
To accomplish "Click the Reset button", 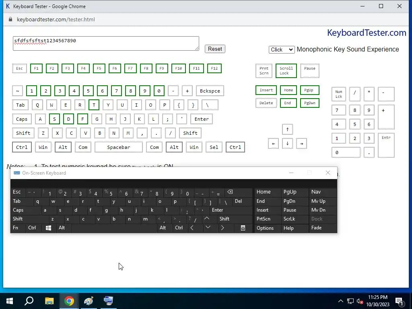I will point(215,49).
